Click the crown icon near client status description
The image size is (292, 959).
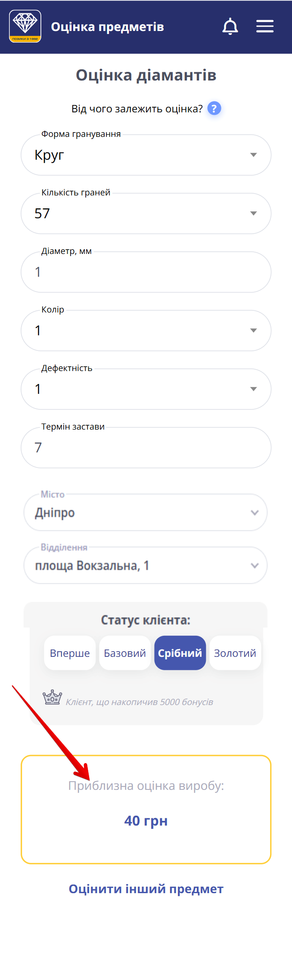click(52, 696)
